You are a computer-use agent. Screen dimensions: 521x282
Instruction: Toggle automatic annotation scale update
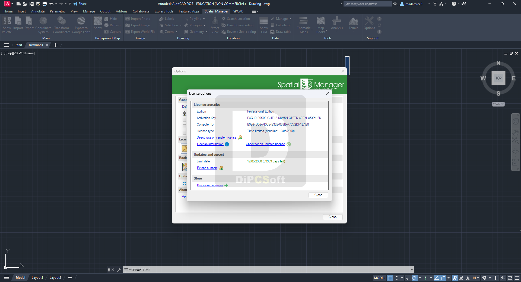click(x=461, y=278)
